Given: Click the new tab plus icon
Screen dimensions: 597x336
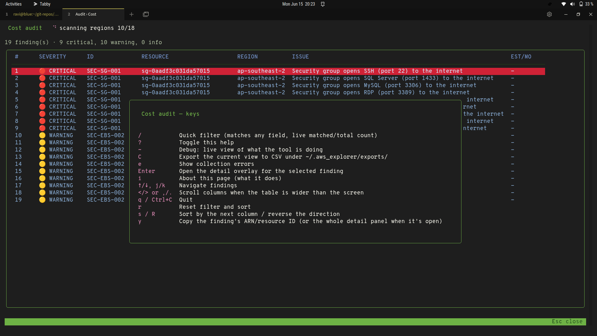Looking at the screenshot, I should (132, 14).
